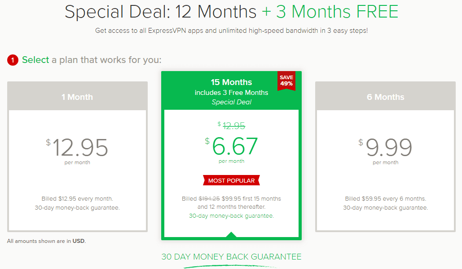
Task: Click the green 'Select' word in step heading
Action: click(35, 60)
